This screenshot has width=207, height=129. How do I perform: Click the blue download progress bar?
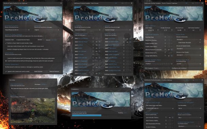click(x=87, y=115)
